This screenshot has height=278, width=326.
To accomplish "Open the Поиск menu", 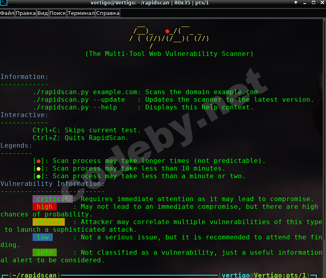I will (x=58, y=13).
